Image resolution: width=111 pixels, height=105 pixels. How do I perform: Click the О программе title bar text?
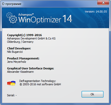point(12,4)
